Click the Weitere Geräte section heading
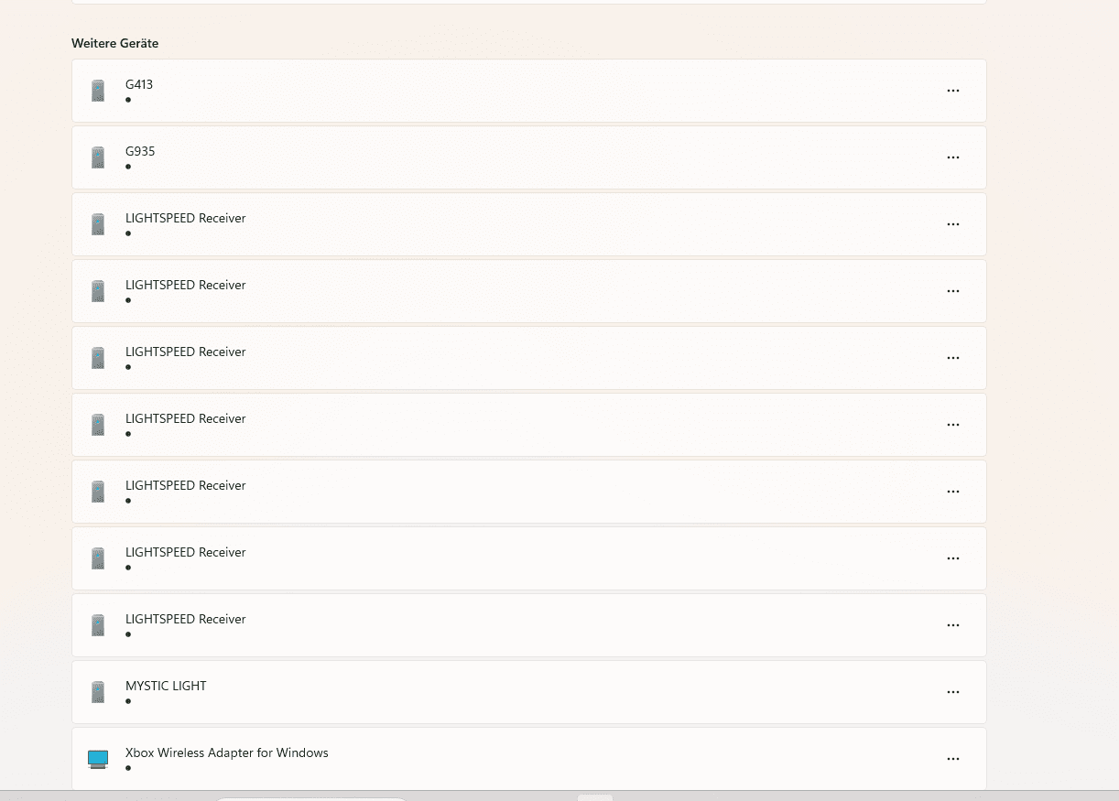Screen dimensions: 1119x801 point(115,43)
